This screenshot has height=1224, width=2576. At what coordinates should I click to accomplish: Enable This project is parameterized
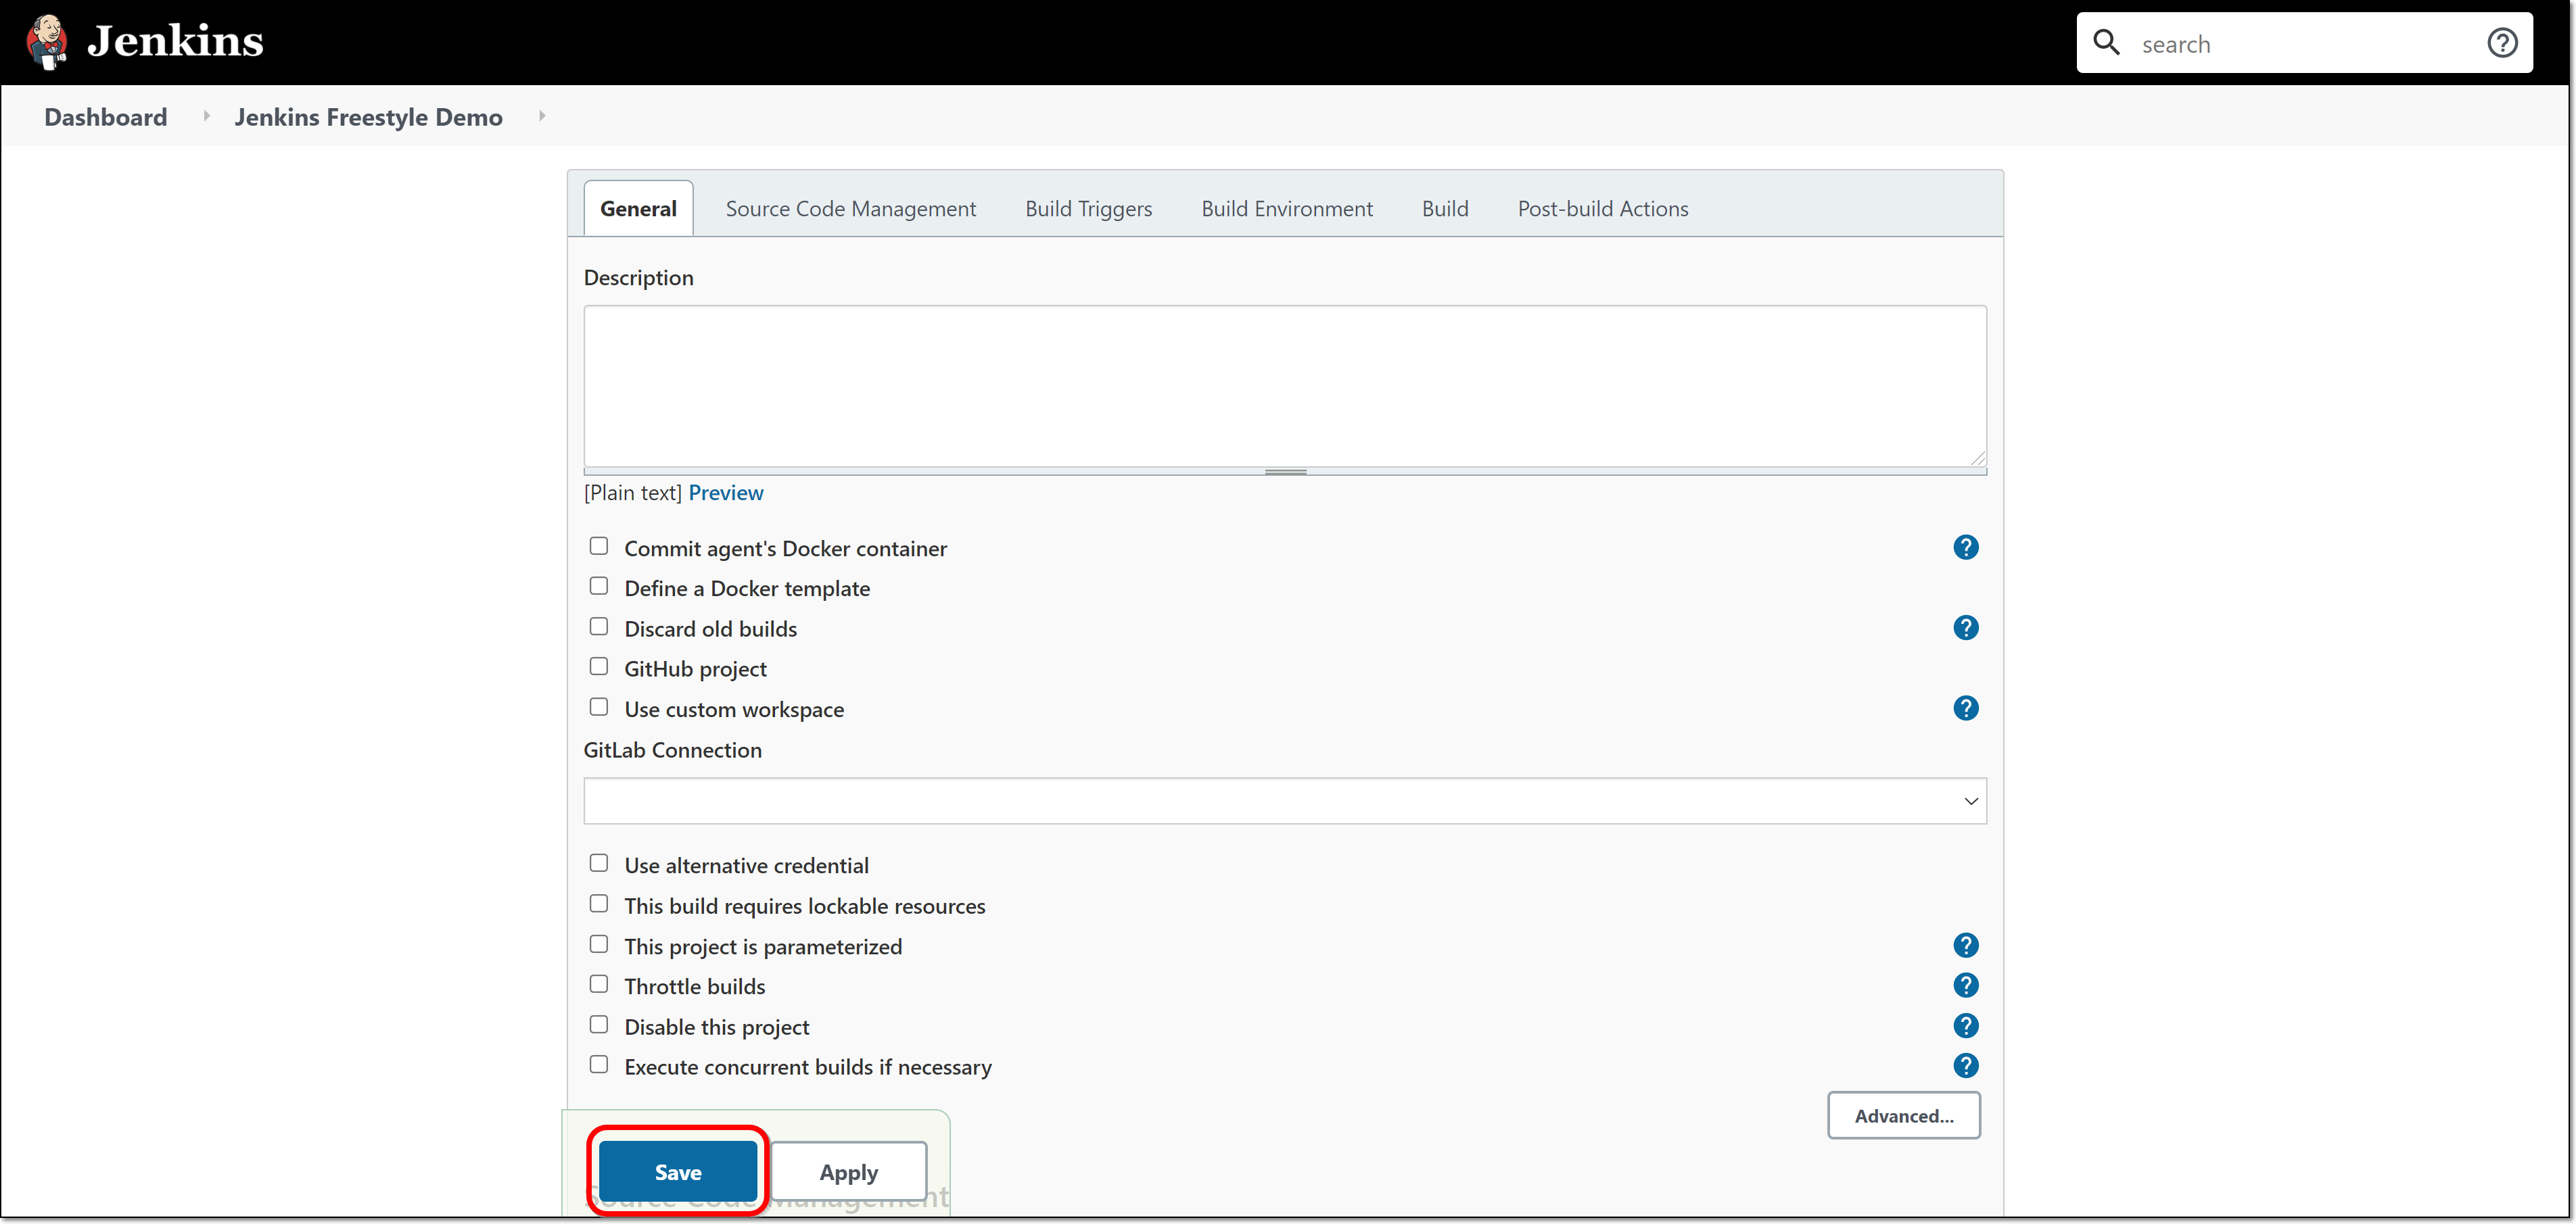coord(598,944)
